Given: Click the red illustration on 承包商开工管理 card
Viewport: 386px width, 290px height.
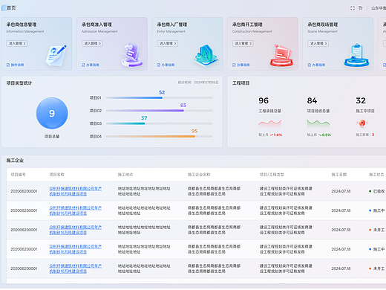Looking at the screenshot, I should pyautogui.click(x=281, y=55).
